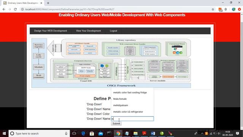Launch Microsoft Edge from the taskbar
Viewport: 243px width, 137px height.
pos(83,134)
